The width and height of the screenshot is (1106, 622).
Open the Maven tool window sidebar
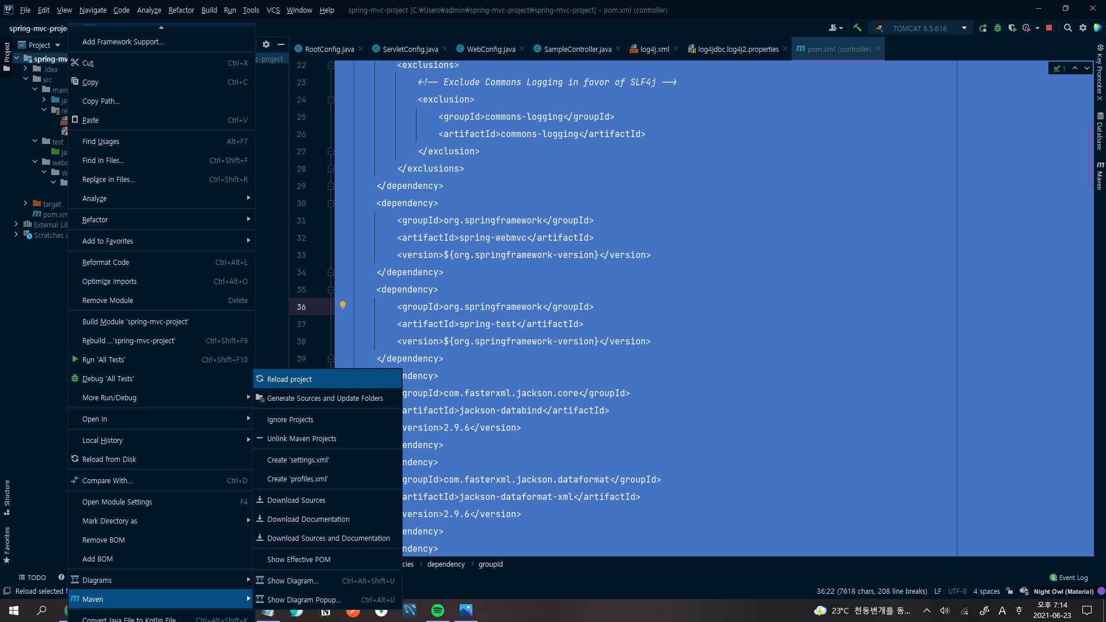tap(1100, 176)
